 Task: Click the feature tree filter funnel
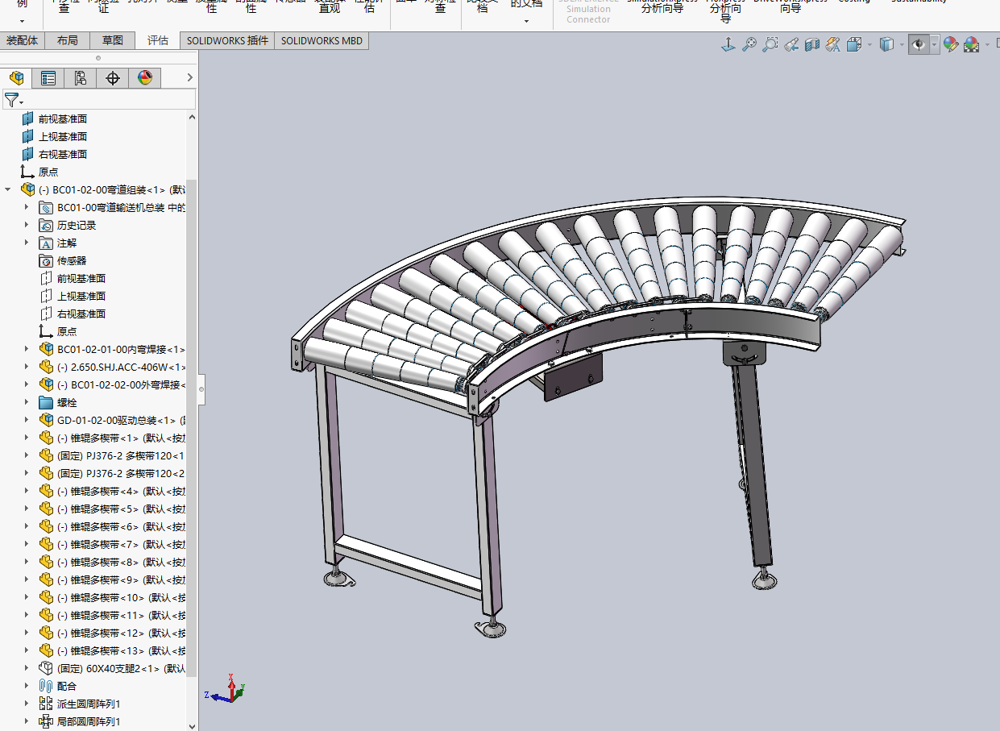[11, 100]
